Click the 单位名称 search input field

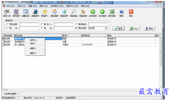(29, 24)
